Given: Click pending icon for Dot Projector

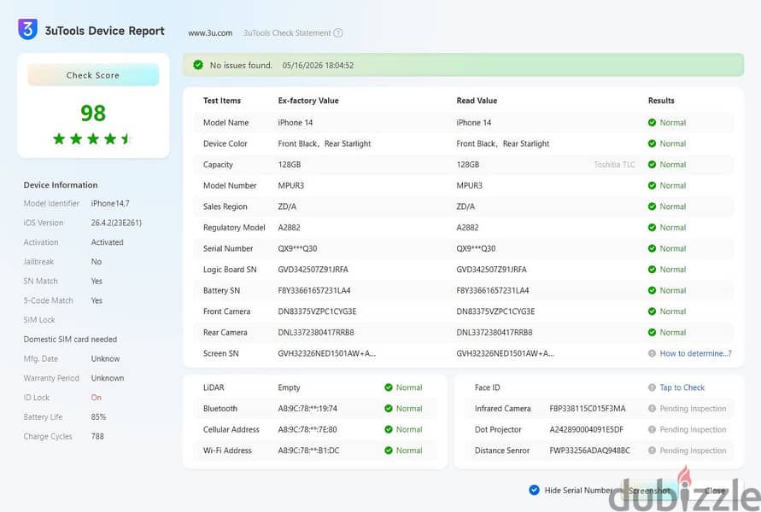Looking at the screenshot, I should (x=652, y=429).
